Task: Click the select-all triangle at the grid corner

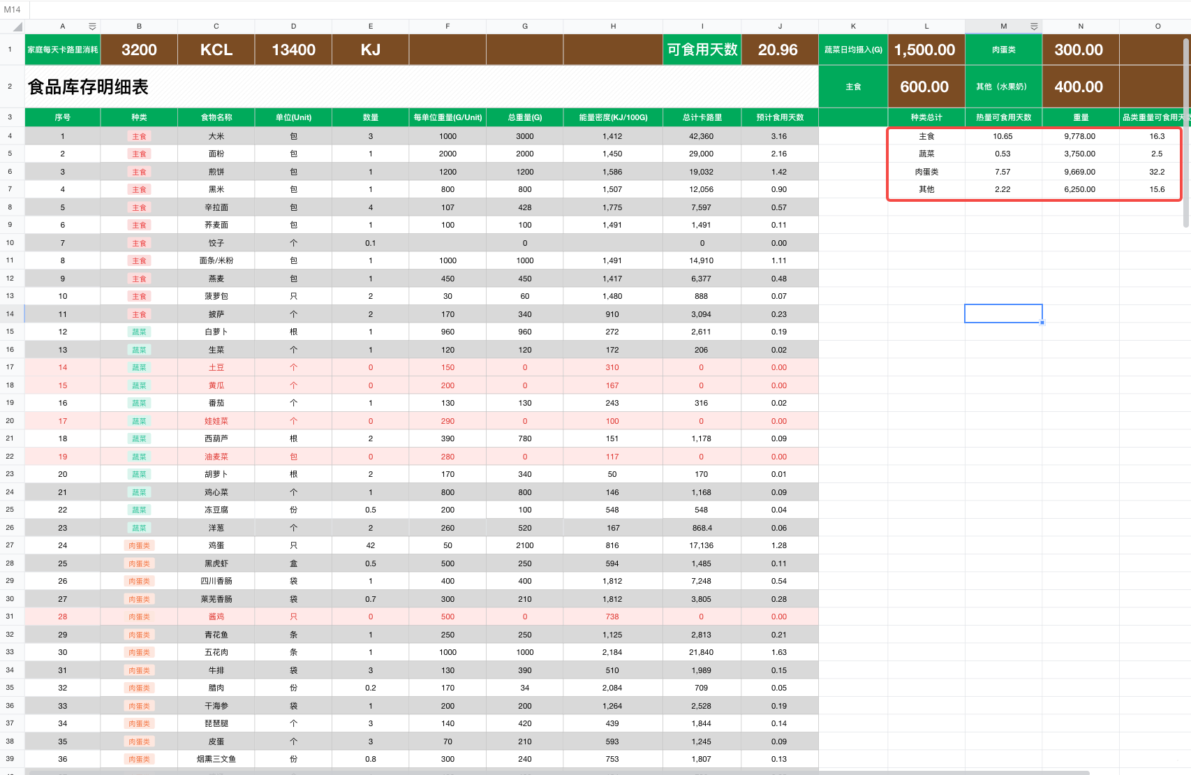Action: tap(17, 27)
